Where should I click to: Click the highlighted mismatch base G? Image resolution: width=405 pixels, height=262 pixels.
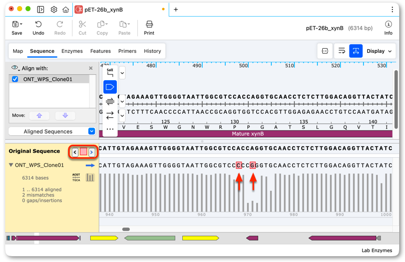(x=253, y=166)
